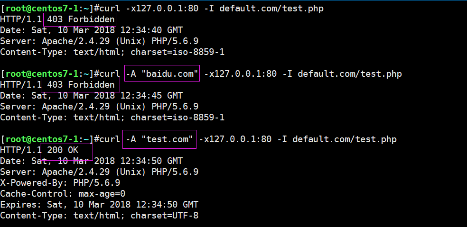Select the -A "test.com" user-agent argument

point(159,139)
